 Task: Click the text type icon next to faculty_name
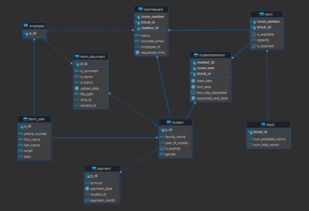(x=162, y=137)
